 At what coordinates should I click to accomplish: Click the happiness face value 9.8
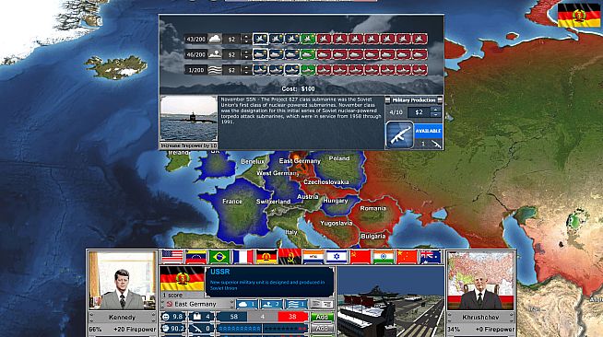[172, 317]
